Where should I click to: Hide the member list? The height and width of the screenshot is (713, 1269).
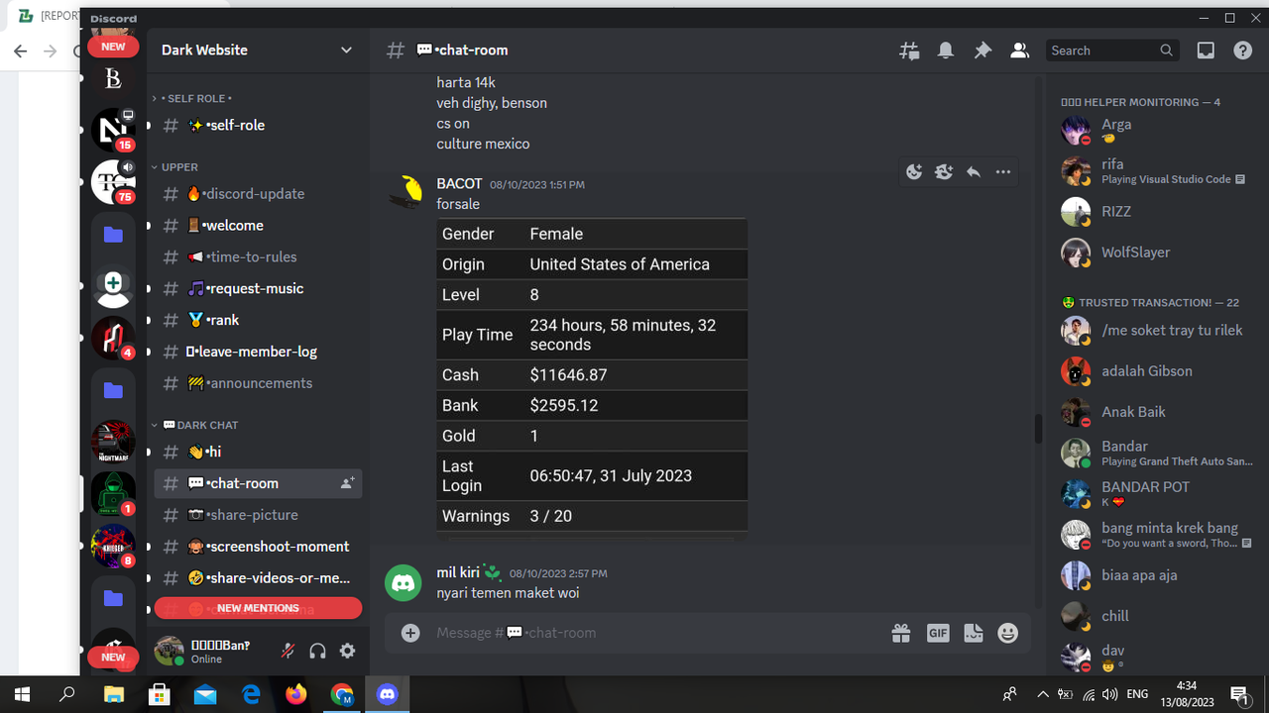tap(1019, 51)
